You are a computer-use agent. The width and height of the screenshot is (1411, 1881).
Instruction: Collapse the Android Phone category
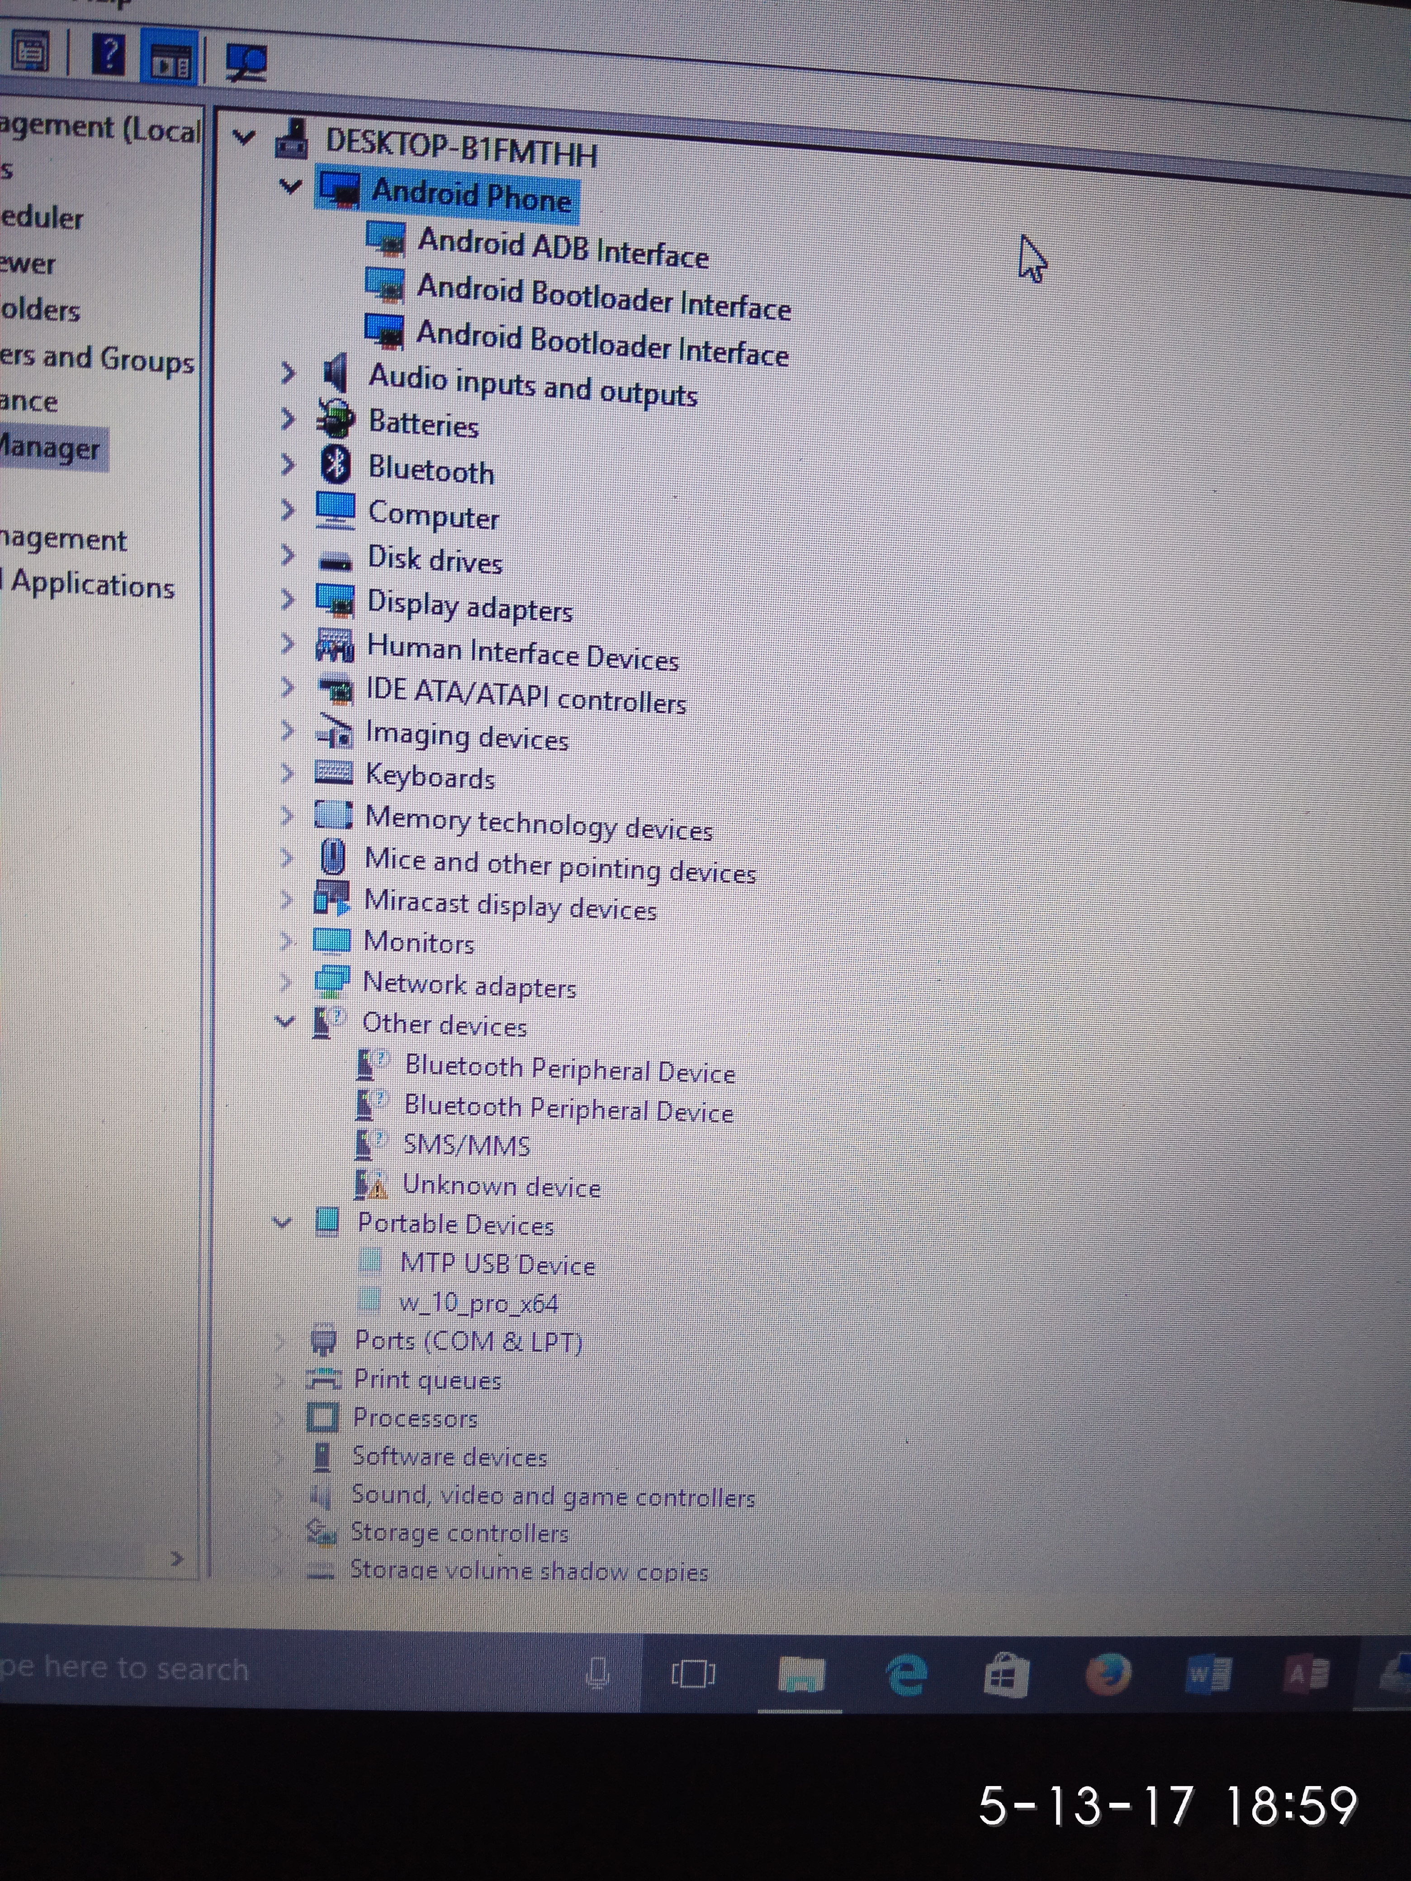point(291,186)
